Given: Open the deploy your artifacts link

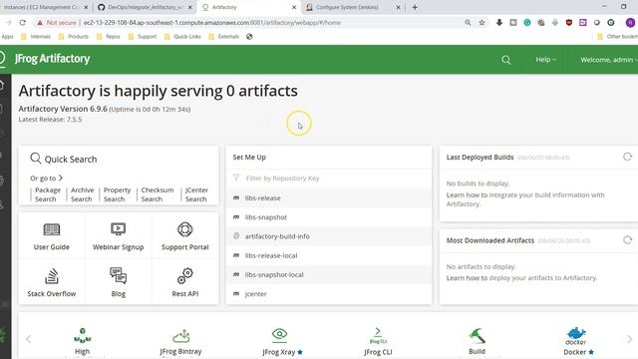Looking at the screenshot, I should point(542,278).
